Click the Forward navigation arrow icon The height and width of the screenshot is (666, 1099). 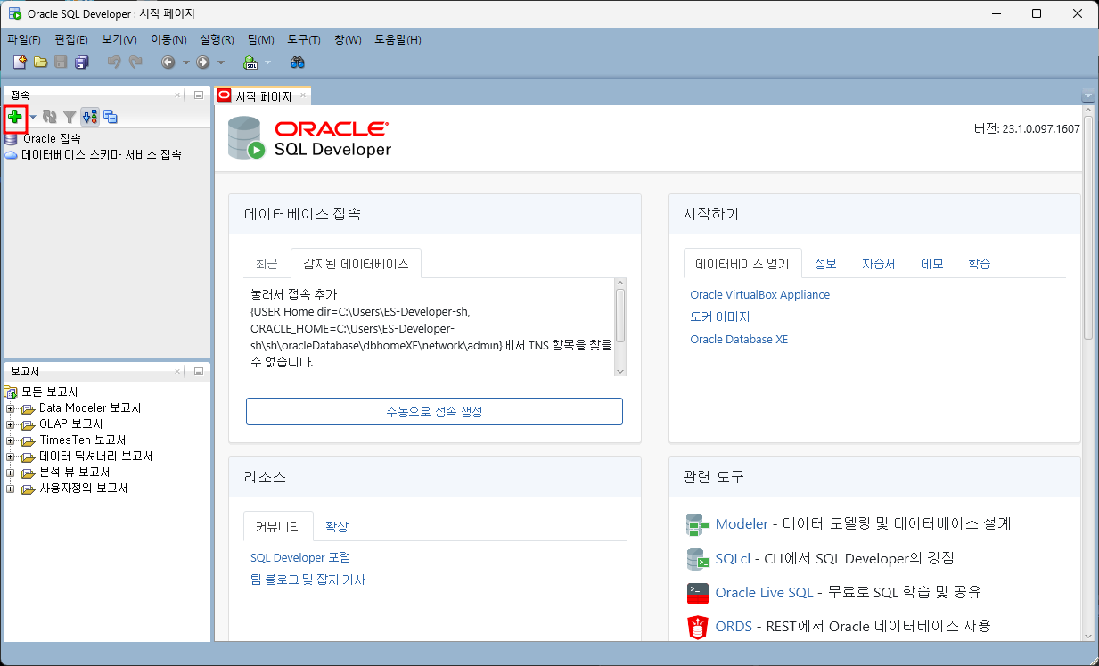pos(203,62)
